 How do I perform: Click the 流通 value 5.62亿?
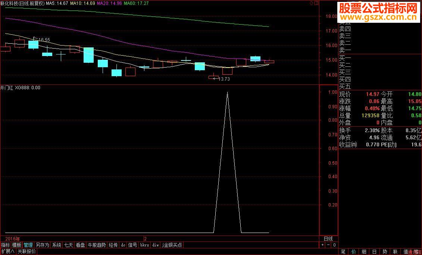tap(414, 138)
